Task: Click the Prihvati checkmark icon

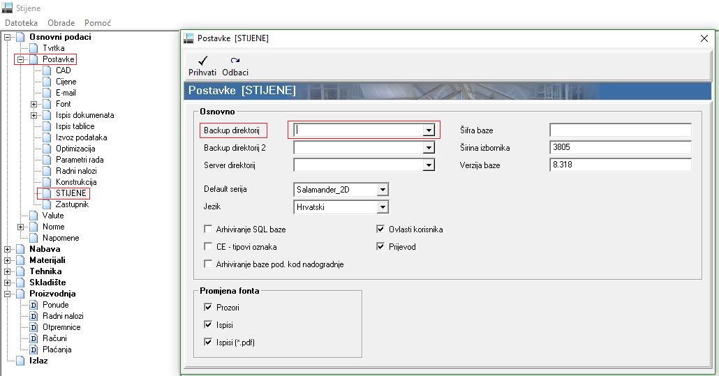Action: click(x=202, y=61)
